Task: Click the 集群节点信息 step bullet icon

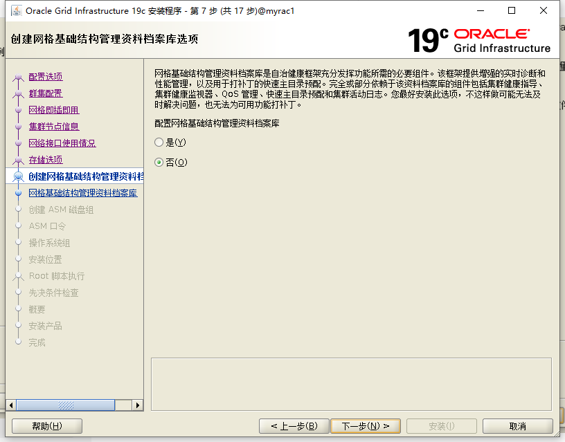Action: [x=19, y=127]
